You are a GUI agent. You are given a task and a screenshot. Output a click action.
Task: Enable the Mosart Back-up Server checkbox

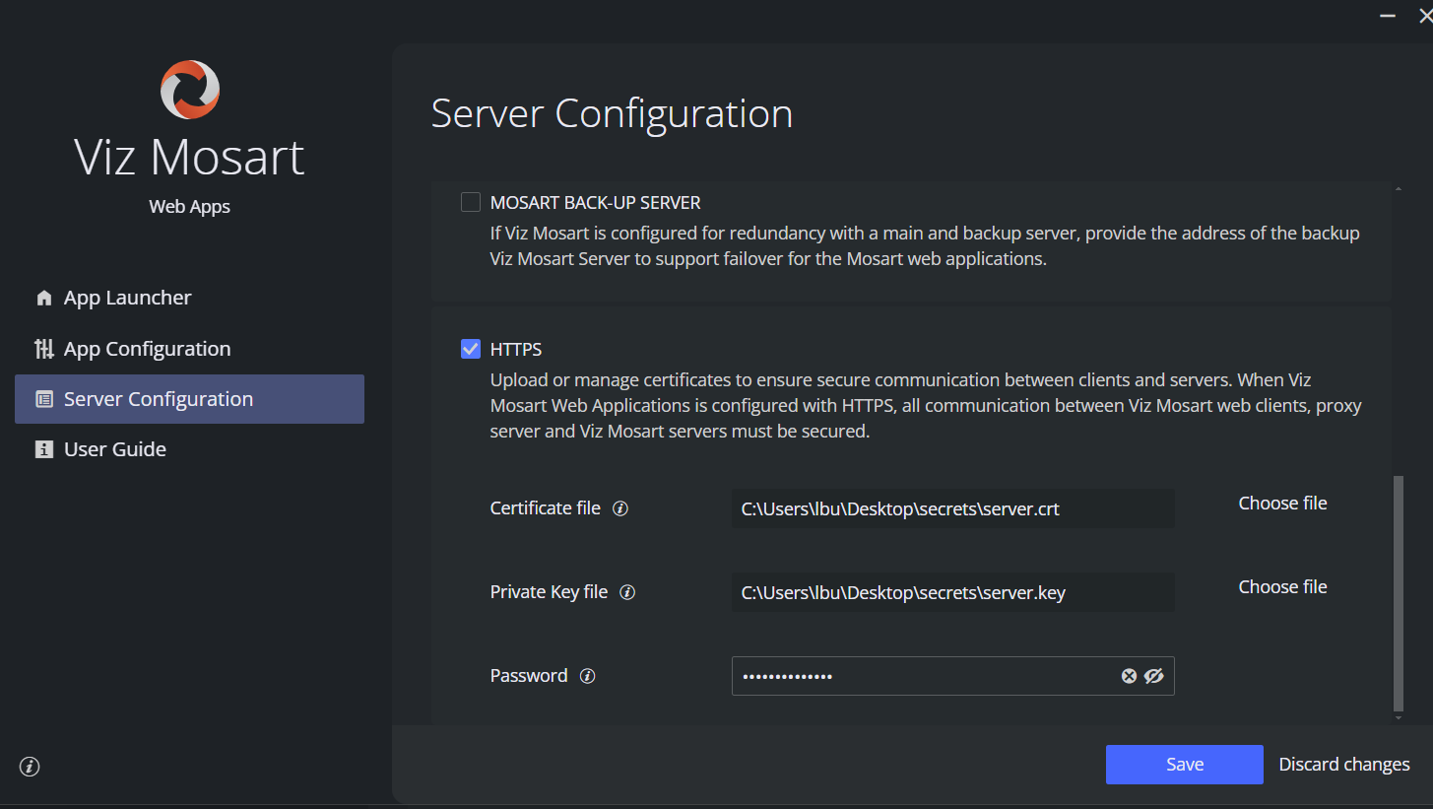[471, 202]
